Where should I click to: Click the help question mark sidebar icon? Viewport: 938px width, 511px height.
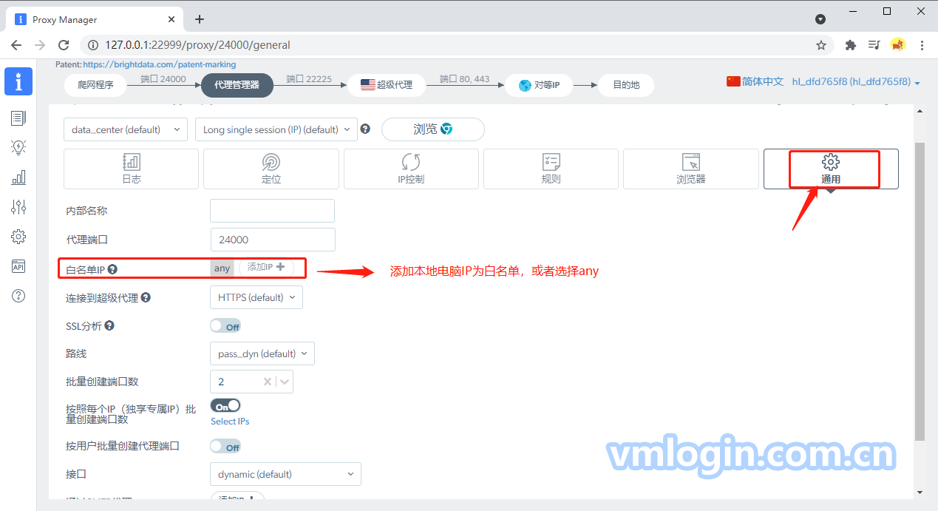[x=18, y=296]
